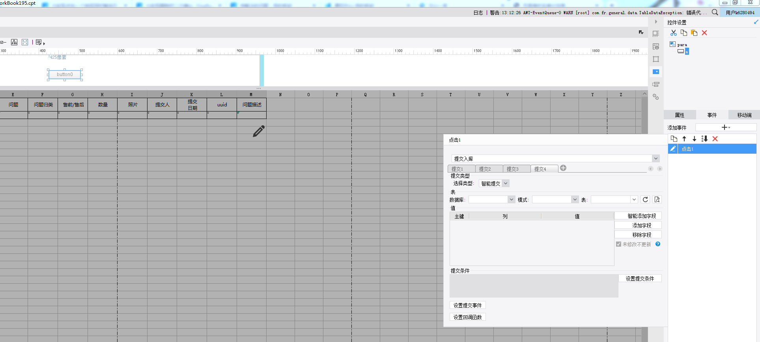This screenshot has width=760, height=342.
Task: Switch to the 提交3 tab
Action: [x=517, y=169]
